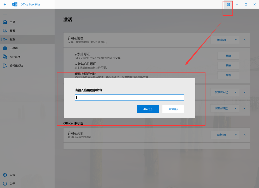Image resolution: width=259 pixels, height=188 pixels.
Task: Open the 安装密钥(I) dropdown
Action: (x=235, y=92)
